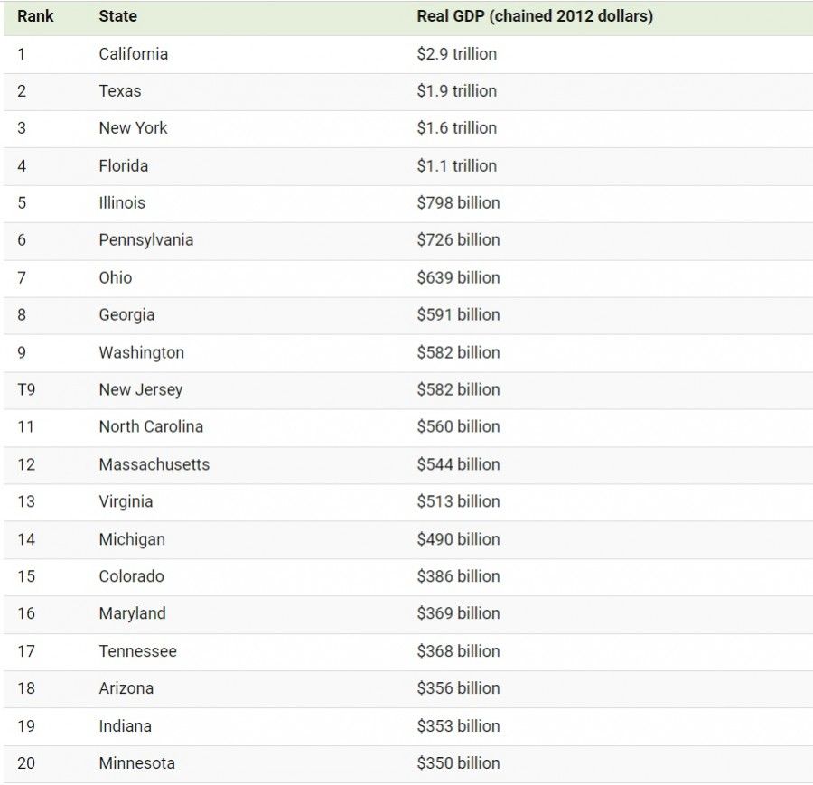Click the T9 rank cell
Screen dimensions: 813x785
[26, 389]
